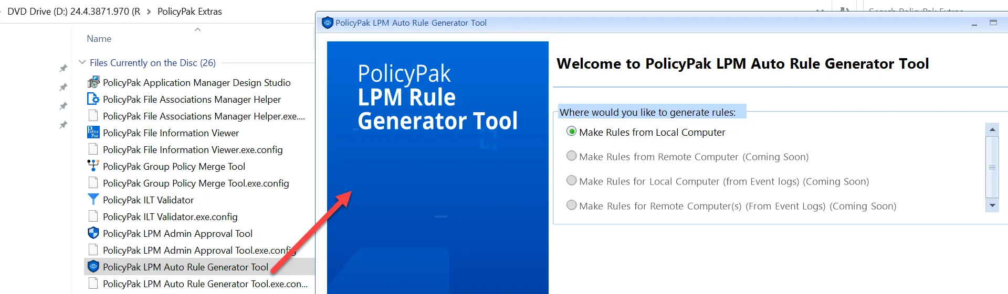Sort files by the Name column header
The image size is (1008, 294).
tap(99, 39)
